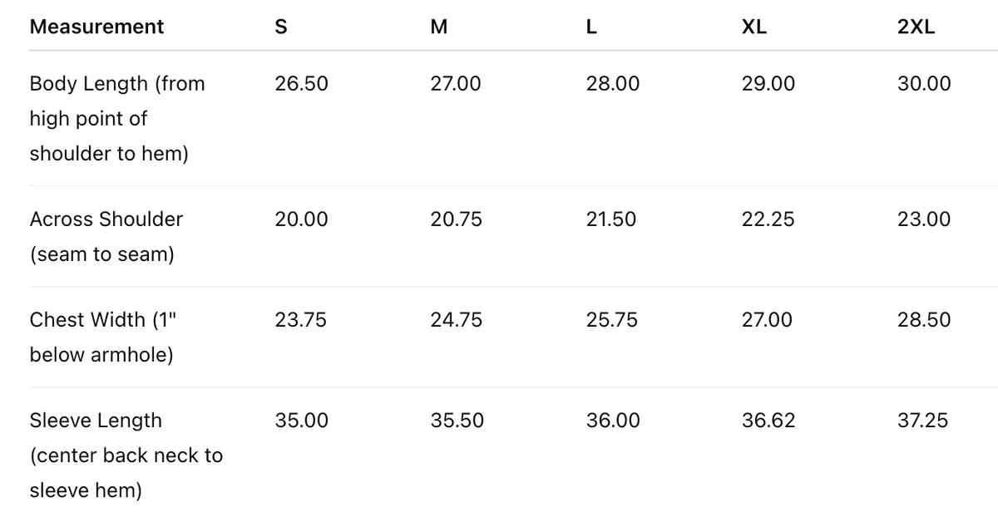Click Sleeve Length value 37.25 for 2XL

point(922,421)
